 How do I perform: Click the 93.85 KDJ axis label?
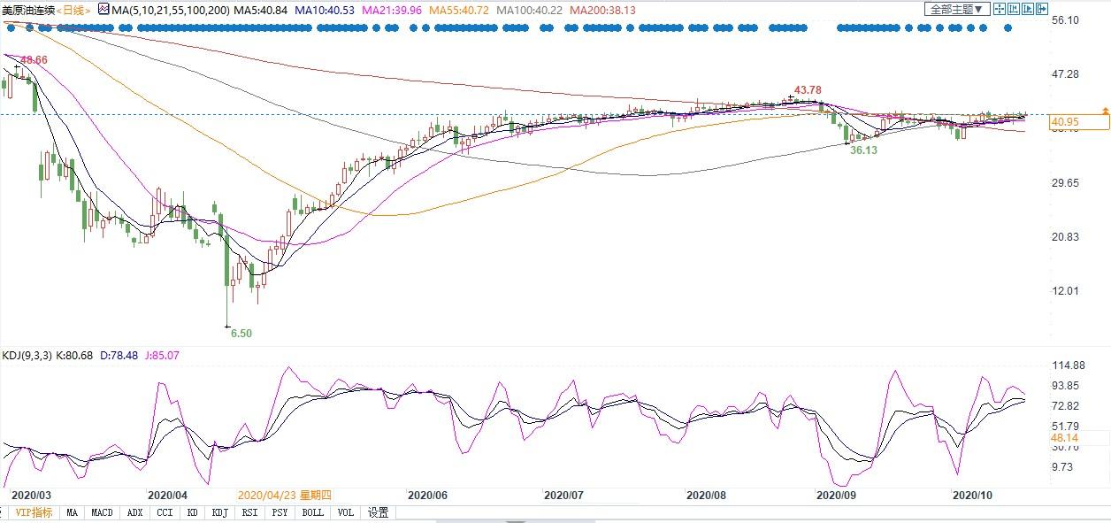[1064, 386]
